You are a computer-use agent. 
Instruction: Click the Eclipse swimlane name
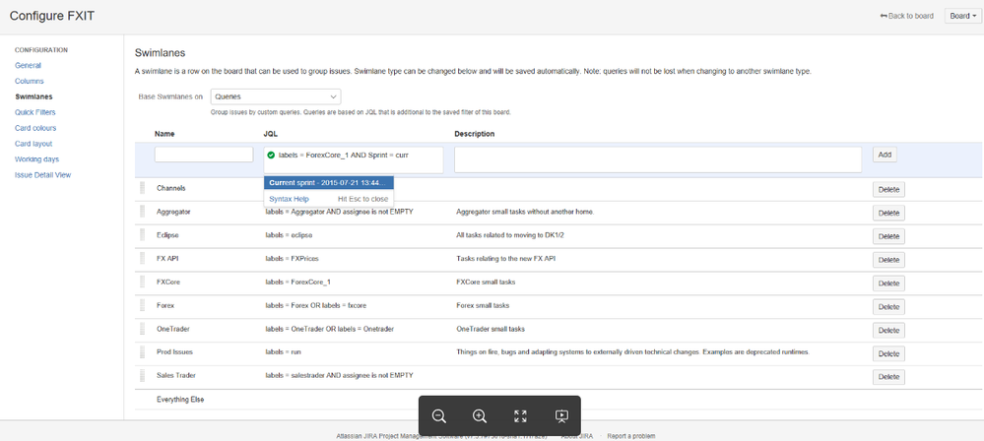pyautogui.click(x=168, y=235)
